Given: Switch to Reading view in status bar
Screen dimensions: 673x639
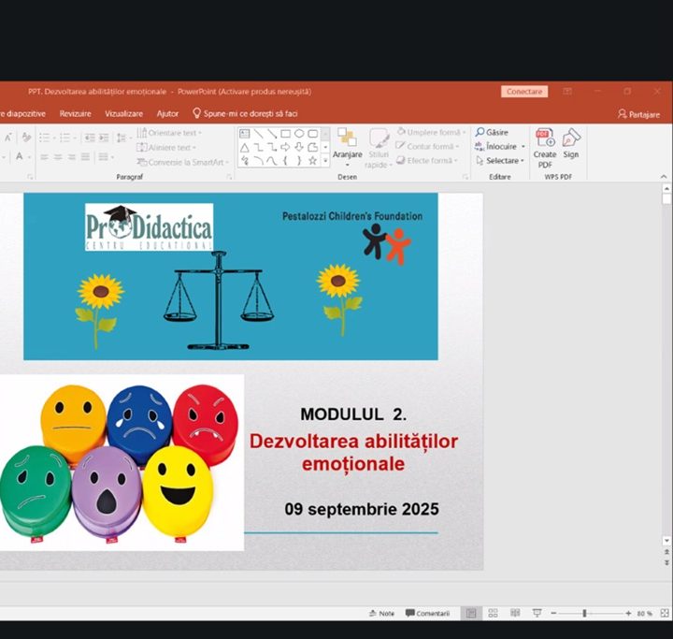Looking at the screenshot, I should pos(513,613).
